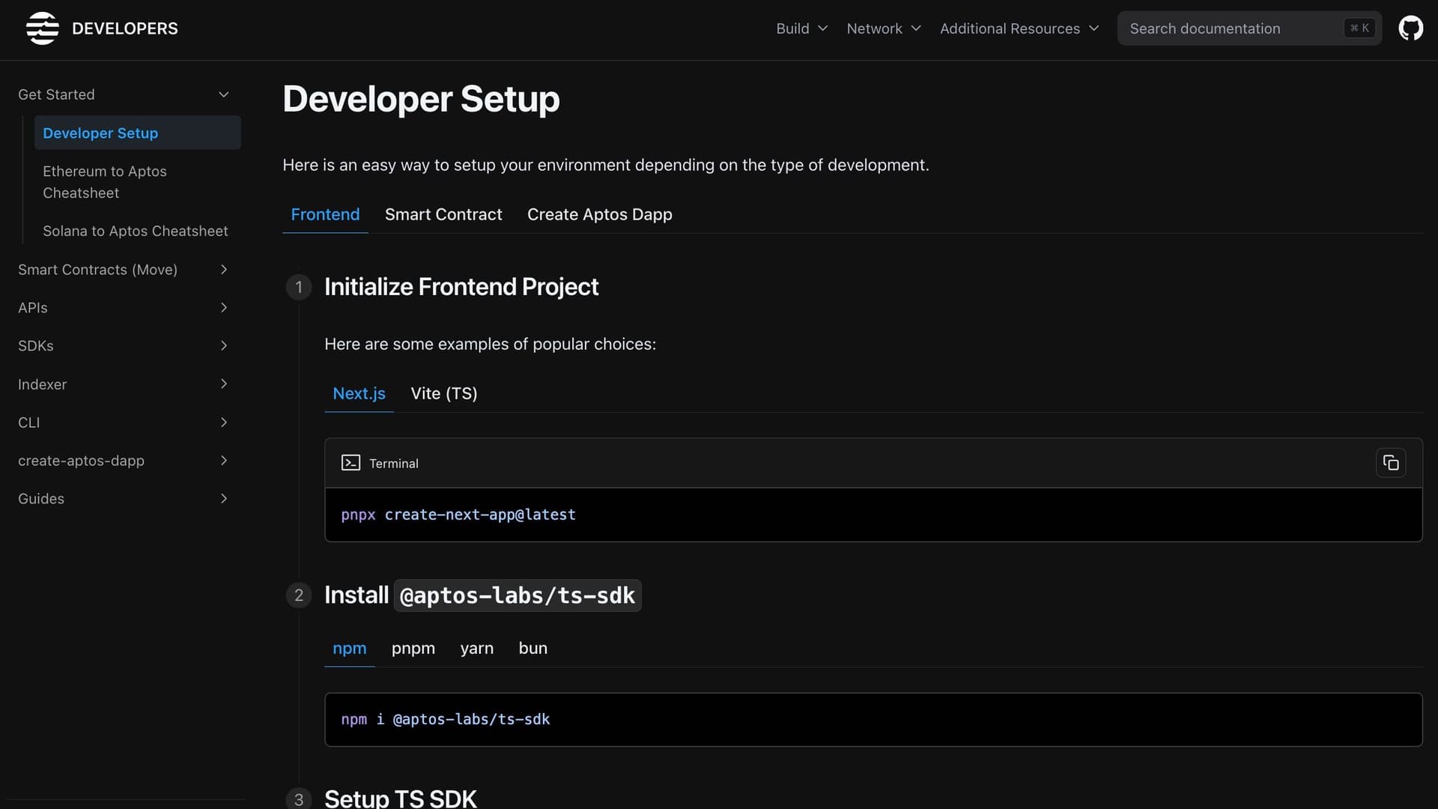Switch to the Vite (TS) tab
Viewport: 1438px width, 809px height.
pos(443,393)
